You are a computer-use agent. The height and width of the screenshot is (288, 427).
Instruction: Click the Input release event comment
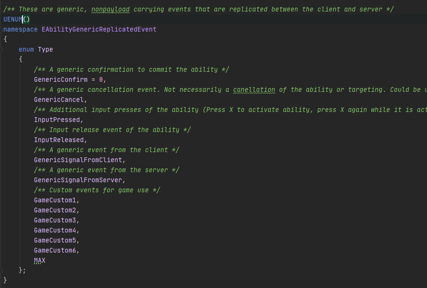tap(112, 130)
